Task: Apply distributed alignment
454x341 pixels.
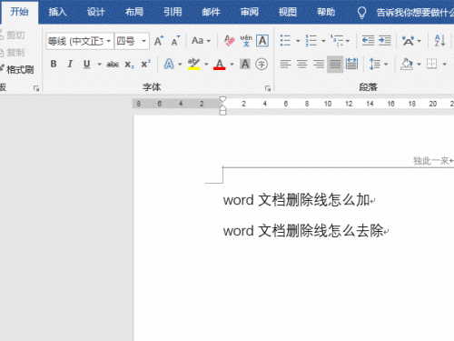Action: pyautogui.click(x=351, y=65)
